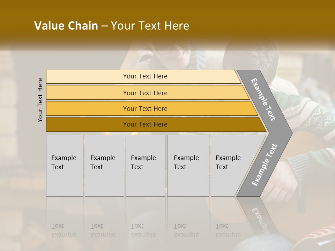Select the first gray Example Text box
Screen dimensions: 335x251
[x=65, y=166]
